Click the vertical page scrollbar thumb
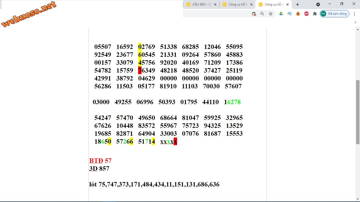Viewport: 360px width, 202px height. 358,112
